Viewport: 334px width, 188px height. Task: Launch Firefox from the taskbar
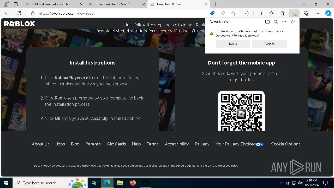(133, 183)
